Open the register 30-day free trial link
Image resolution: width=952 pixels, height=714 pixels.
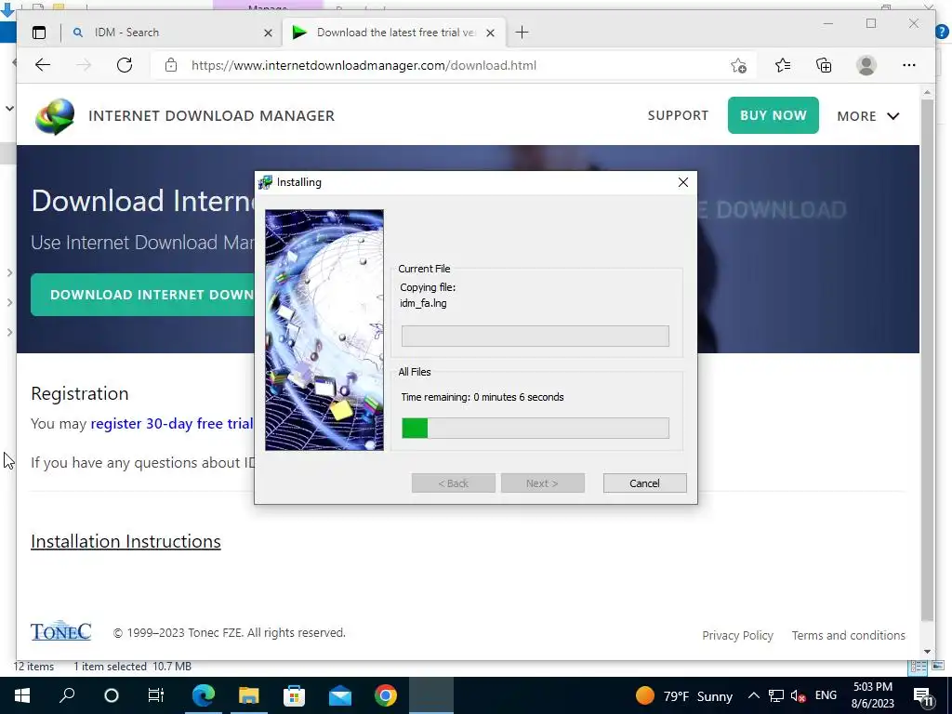click(x=172, y=423)
